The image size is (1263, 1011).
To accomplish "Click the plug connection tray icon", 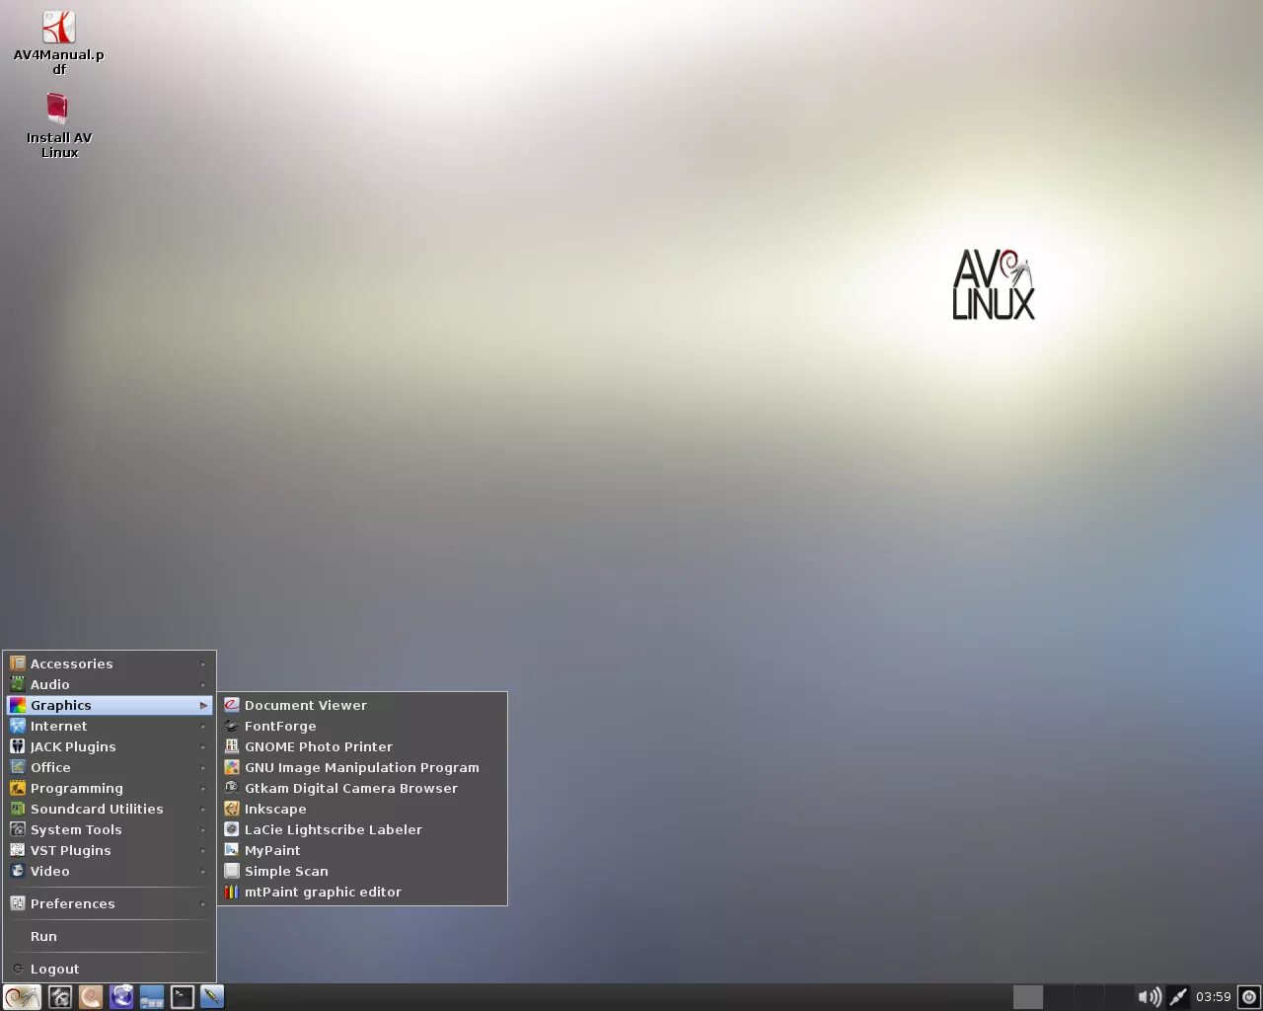I will point(1177,997).
